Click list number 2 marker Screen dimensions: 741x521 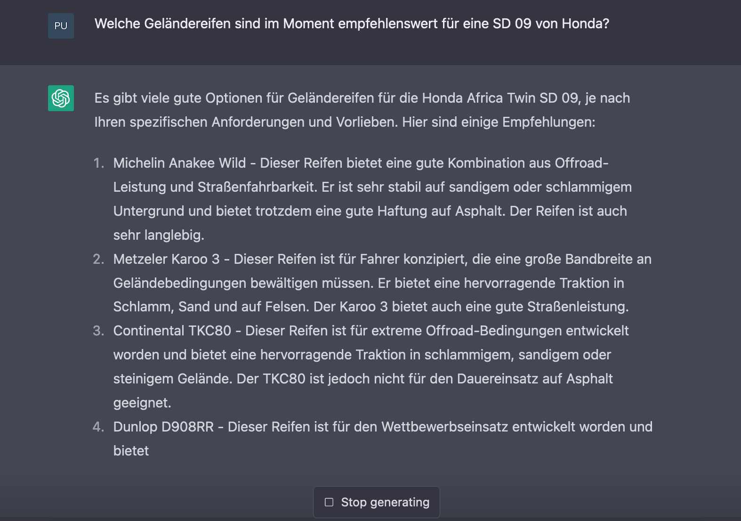pos(98,259)
